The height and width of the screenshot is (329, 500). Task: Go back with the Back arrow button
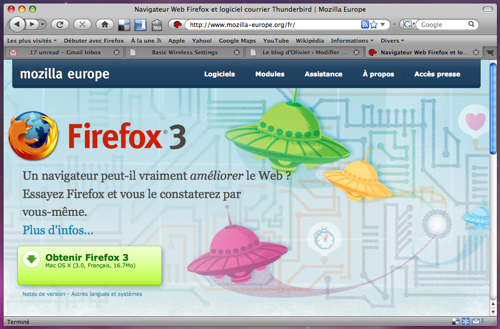17,24
